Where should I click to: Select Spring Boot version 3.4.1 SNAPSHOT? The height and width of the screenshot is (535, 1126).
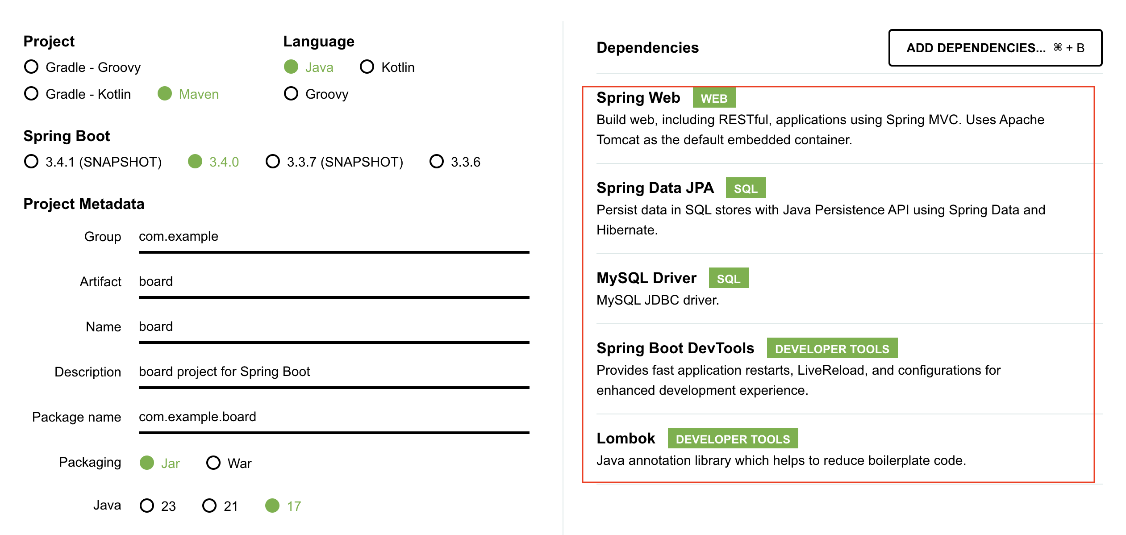[31, 162]
